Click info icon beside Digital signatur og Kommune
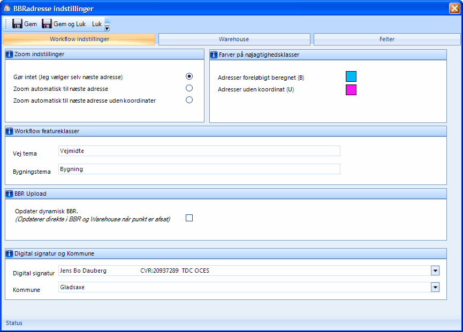 coord(10,253)
